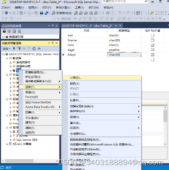The image size is (169, 170).
Task: Open Azure Data Studio (A) submenu
Action: tap(40, 107)
